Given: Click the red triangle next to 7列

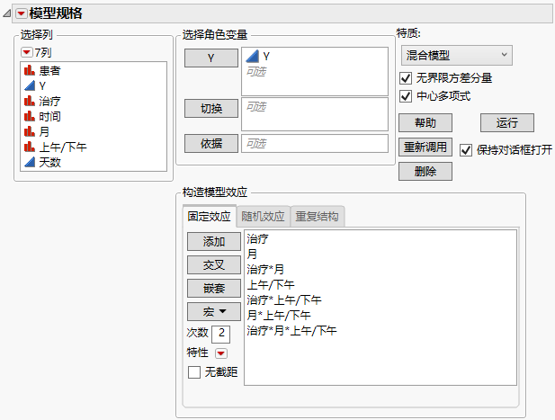Looking at the screenshot, I should [x=26, y=53].
